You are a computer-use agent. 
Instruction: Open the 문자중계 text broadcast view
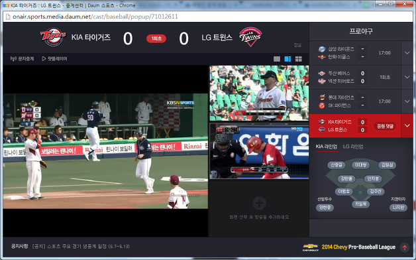coord(22,58)
